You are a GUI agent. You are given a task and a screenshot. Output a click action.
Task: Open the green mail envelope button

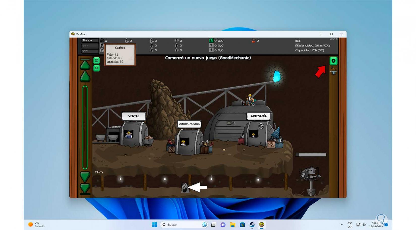(x=96, y=68)
